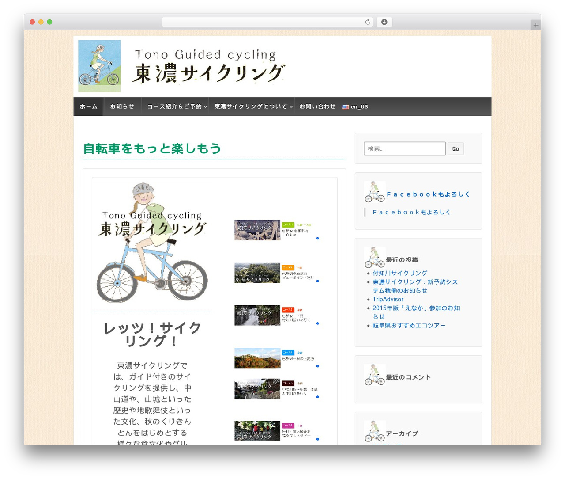Viewport: 565px width, 479px height.
Task: Click the 自転車をもっと楽しもう page heading
Action: click(x=152, y=148)
